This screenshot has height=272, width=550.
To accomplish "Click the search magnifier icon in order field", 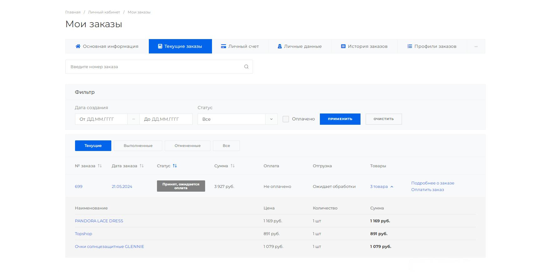I will 246,67.
